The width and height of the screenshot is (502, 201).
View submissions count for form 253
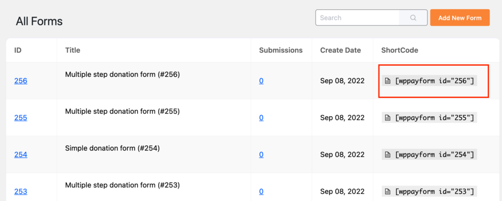pyautogui.click(x=261, y=192)
